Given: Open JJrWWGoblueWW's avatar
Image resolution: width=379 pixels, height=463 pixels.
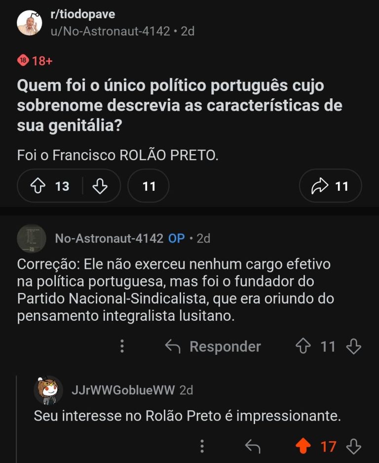Looking at the screenshot, I should (x=48, y=390).
